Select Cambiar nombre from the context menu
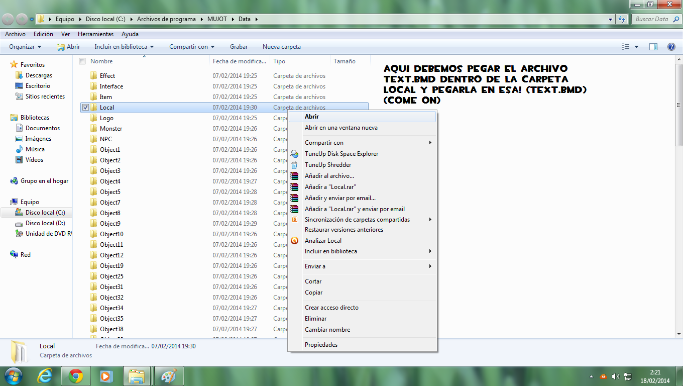This screenshot has width=683, height=386. pyautogui.click(x=327, y=330)
